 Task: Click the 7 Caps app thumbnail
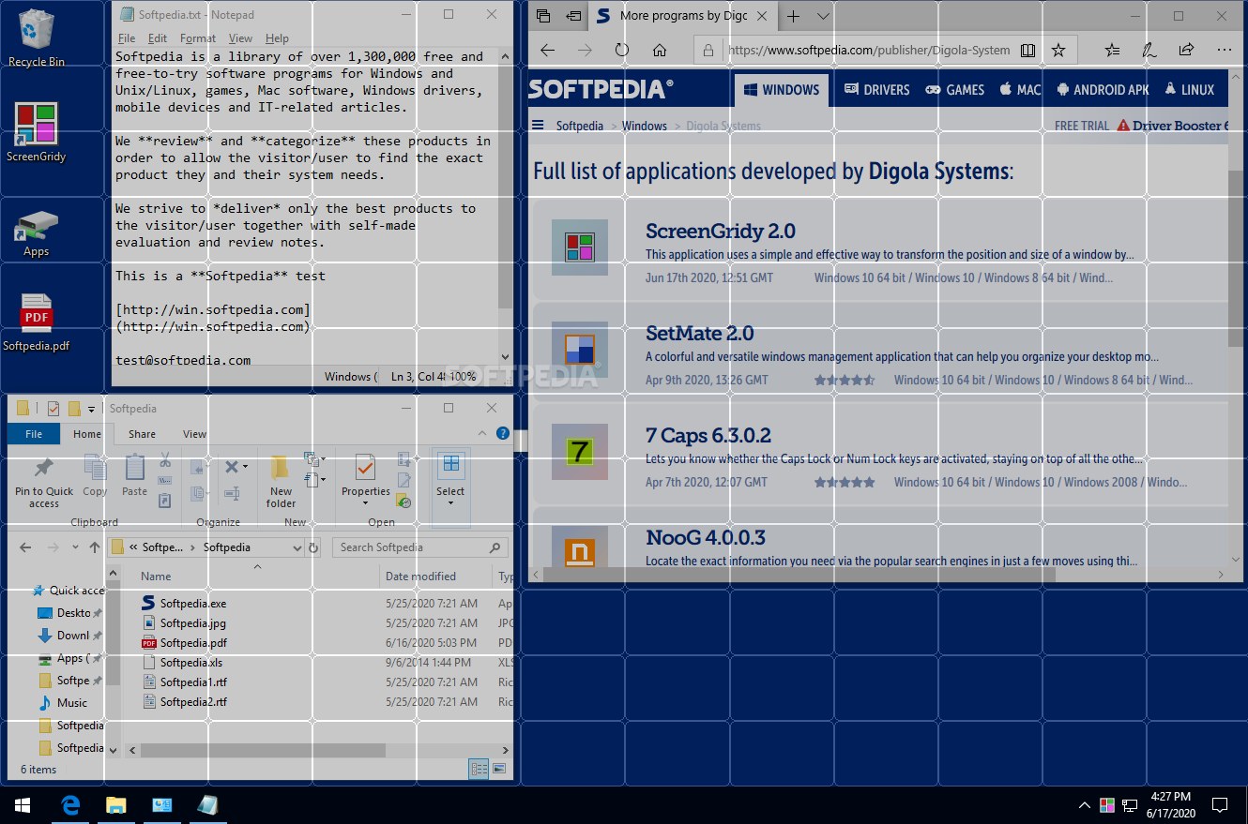(580, 452)
